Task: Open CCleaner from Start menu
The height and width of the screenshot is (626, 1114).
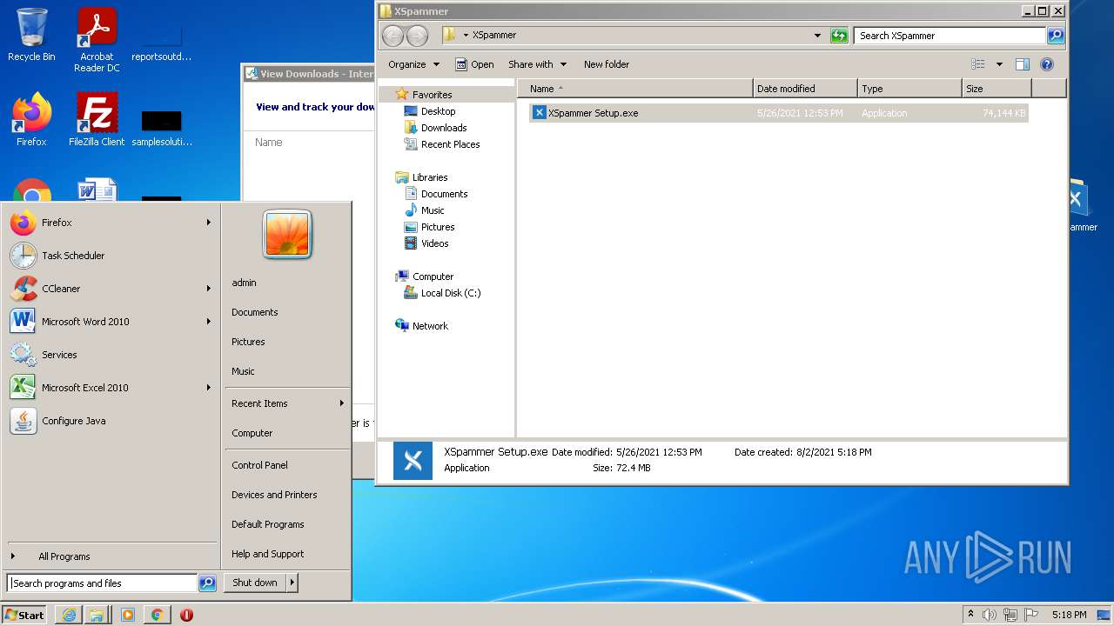Action: (110, 289)
